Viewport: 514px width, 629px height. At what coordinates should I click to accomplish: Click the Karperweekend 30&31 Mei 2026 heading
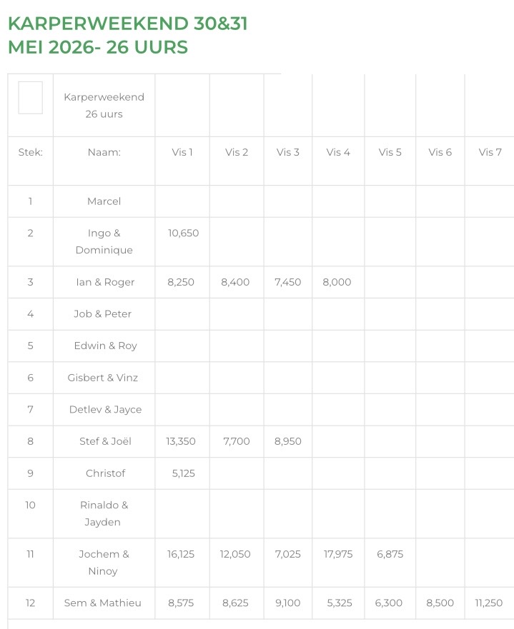pos(128,35)
